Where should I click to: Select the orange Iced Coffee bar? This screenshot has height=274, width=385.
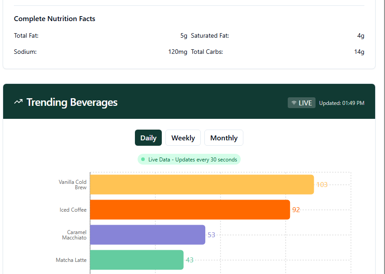click(190, 210)
